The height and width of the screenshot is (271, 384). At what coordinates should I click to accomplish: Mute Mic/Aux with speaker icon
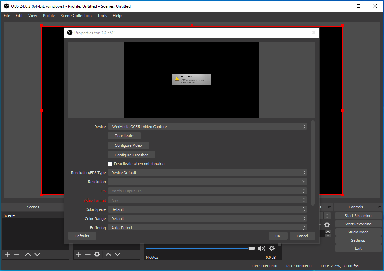pos(261,248)
